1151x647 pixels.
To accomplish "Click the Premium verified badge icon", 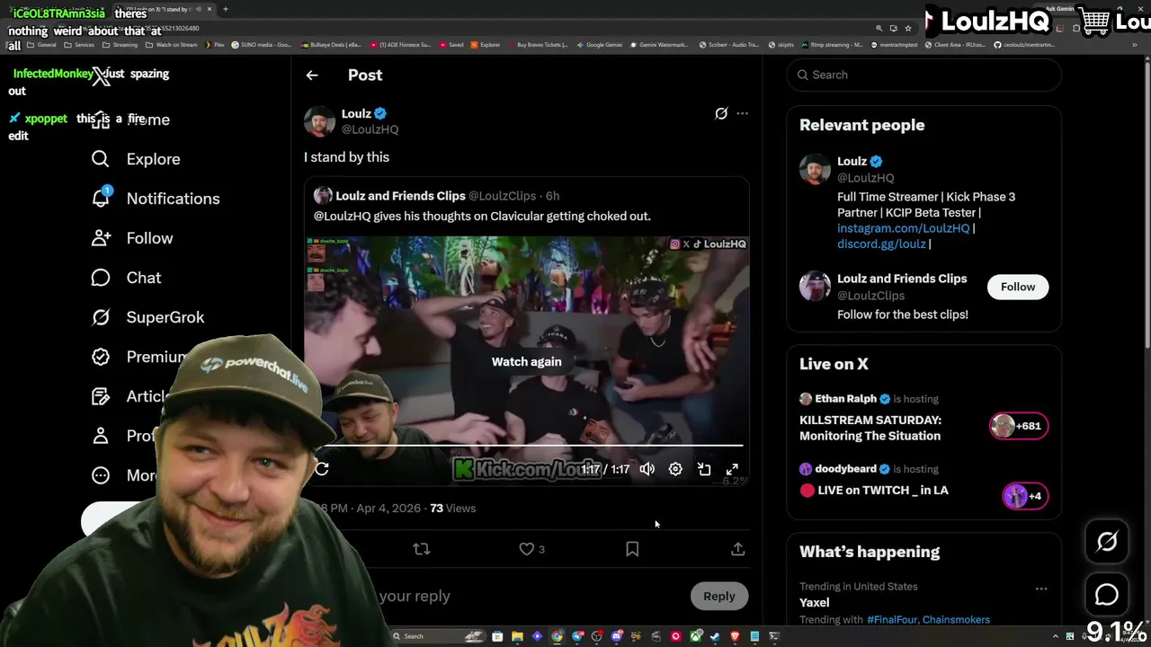I will [x=101, y=357].
